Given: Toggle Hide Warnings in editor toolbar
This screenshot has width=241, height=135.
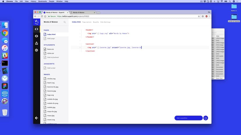Looking at the screenshot, I should click(105, 22).
